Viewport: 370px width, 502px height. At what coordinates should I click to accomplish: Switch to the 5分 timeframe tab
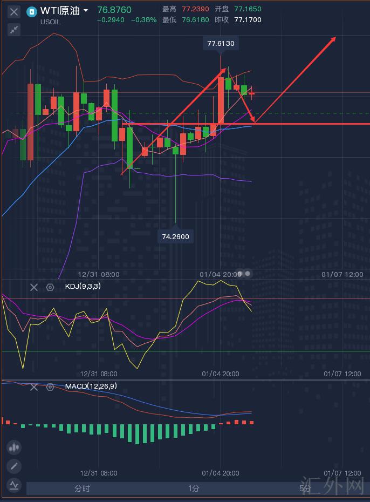[x=305, y=489]
